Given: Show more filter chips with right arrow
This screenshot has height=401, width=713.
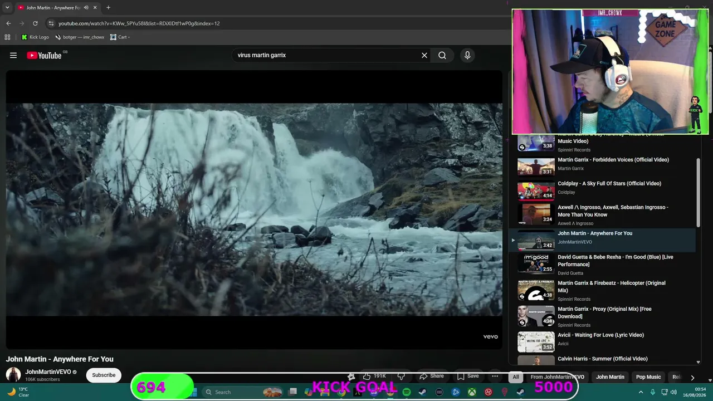Looking at the screenshot, I should (692, 377).
